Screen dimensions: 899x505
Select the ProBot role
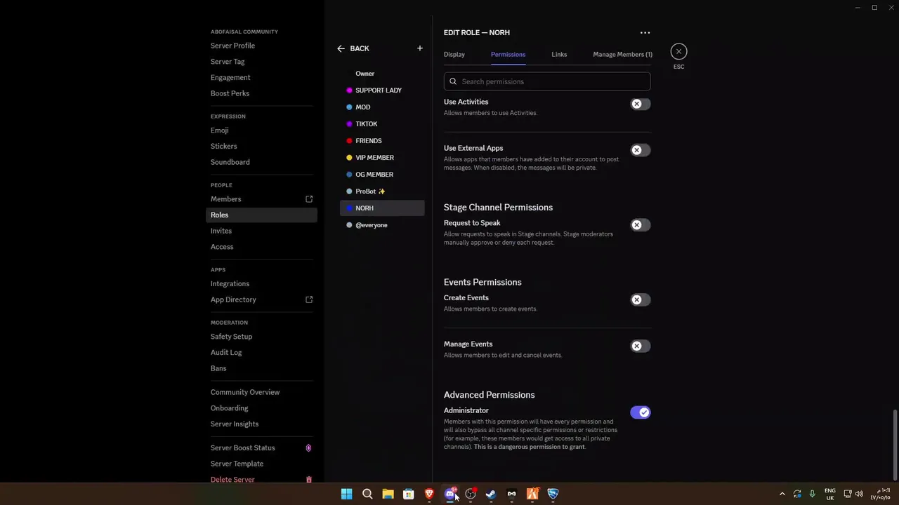[382, 191]
